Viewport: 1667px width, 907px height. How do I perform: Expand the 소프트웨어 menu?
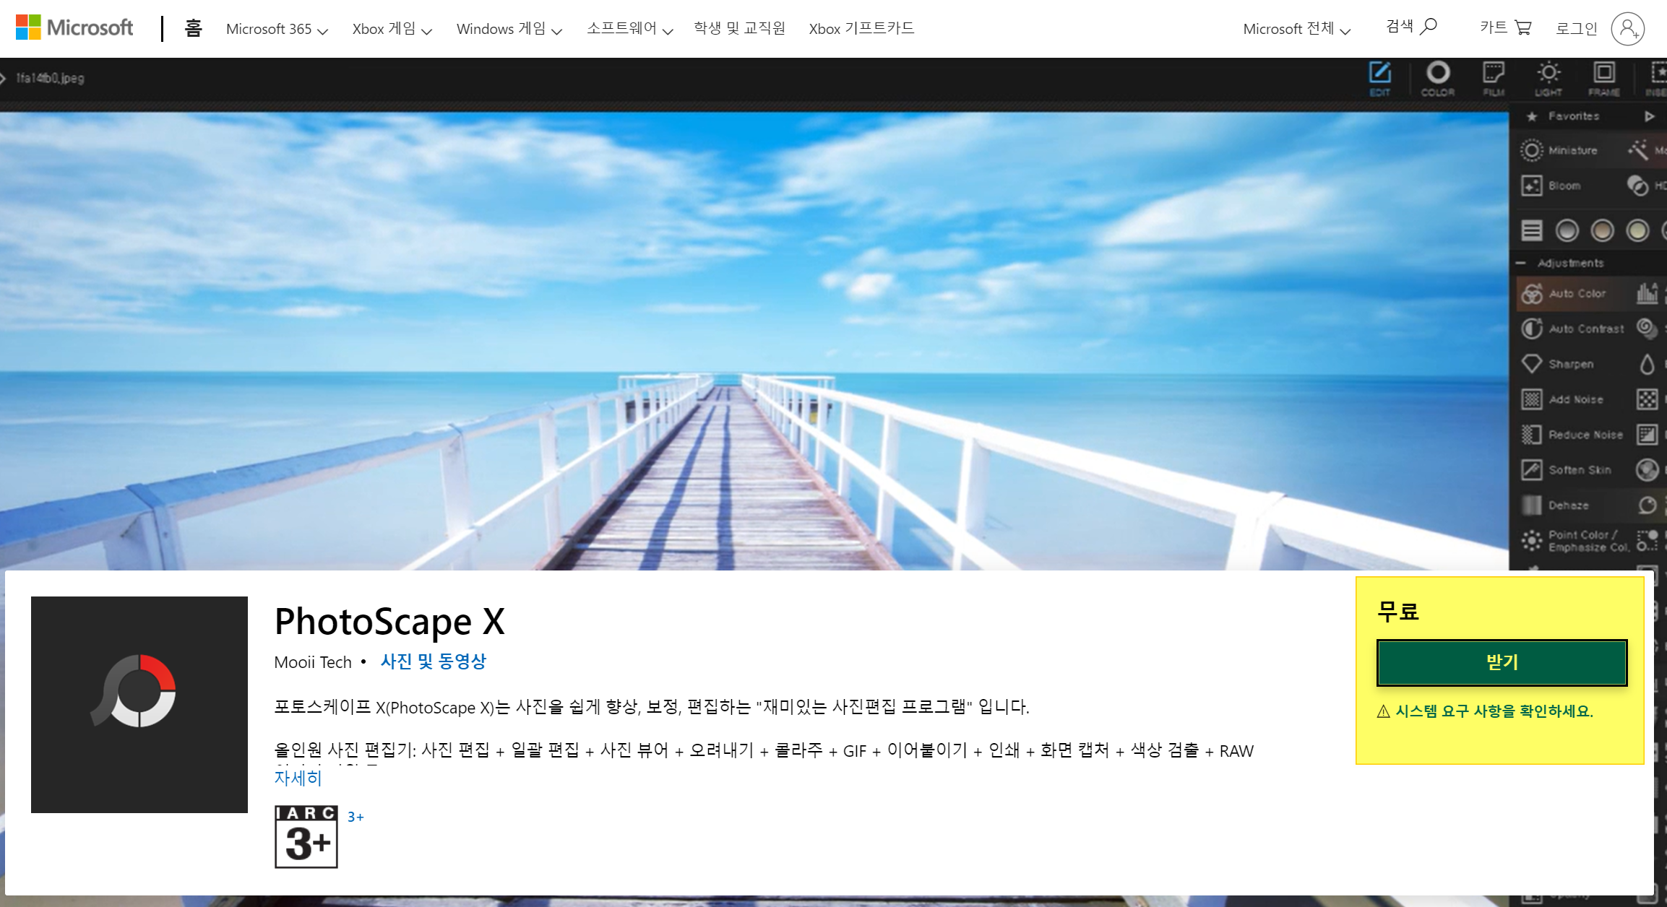629,29
